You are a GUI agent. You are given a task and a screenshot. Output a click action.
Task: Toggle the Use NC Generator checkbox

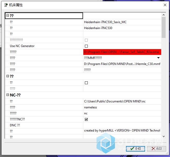86,46
